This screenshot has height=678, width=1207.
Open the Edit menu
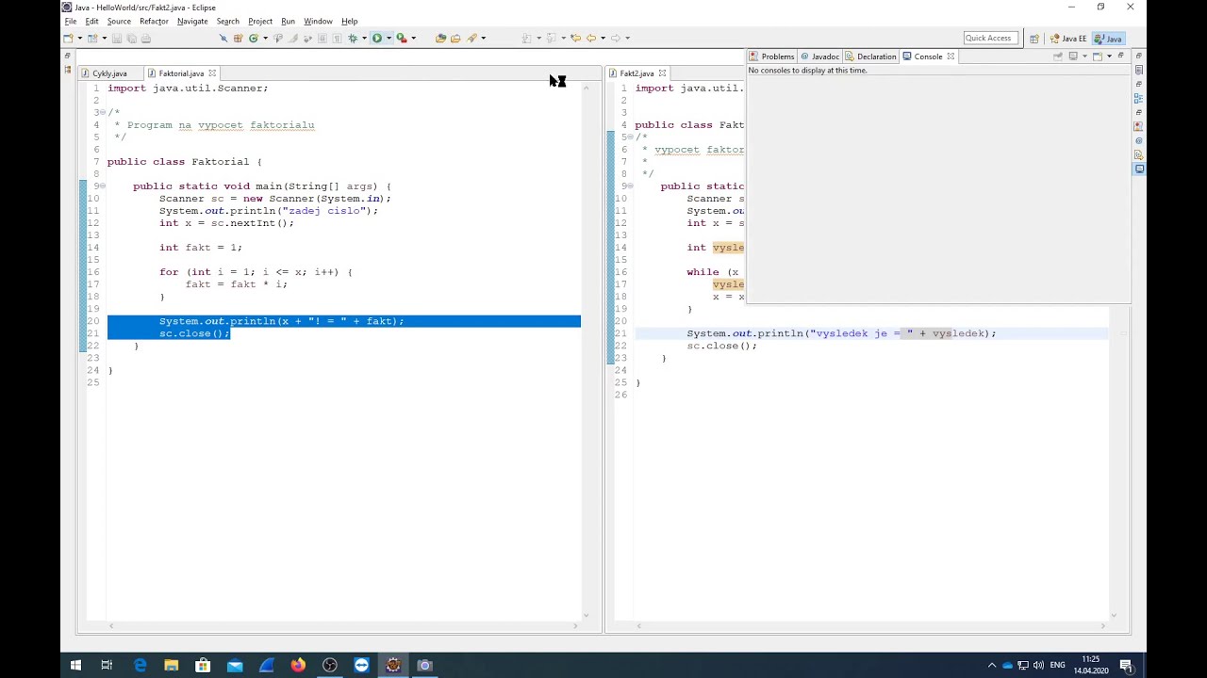tap(91, 21)
